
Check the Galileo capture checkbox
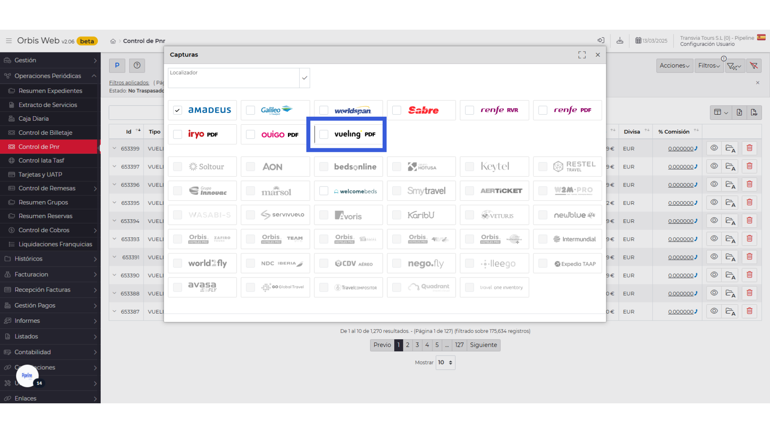point(251,110)
